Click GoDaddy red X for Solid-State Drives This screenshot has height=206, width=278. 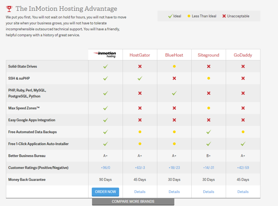coord(243,66)
